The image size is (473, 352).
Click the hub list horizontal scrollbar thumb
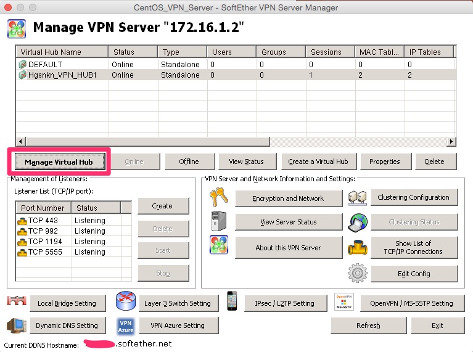click(148, 141)
